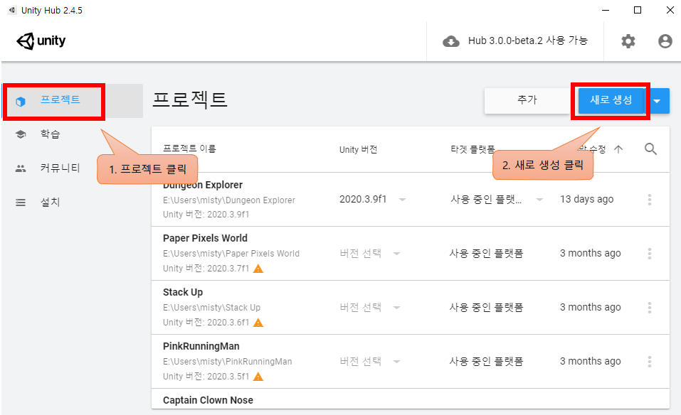Click '13 days ago' modified time

587,200
